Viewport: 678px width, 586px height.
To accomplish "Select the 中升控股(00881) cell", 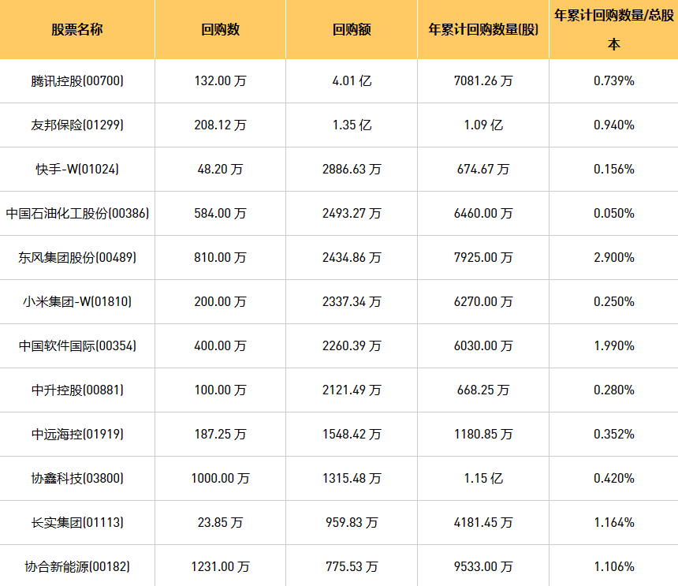I will [77, 390].
